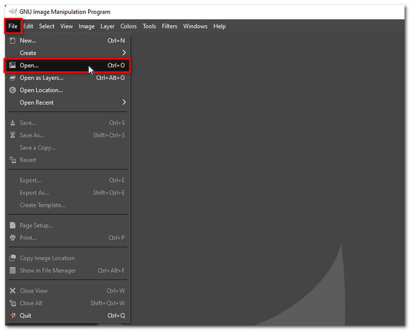Viewport: 410px width, 331px height.
Task: Open the Edit menu
Action: coord(28,26)
